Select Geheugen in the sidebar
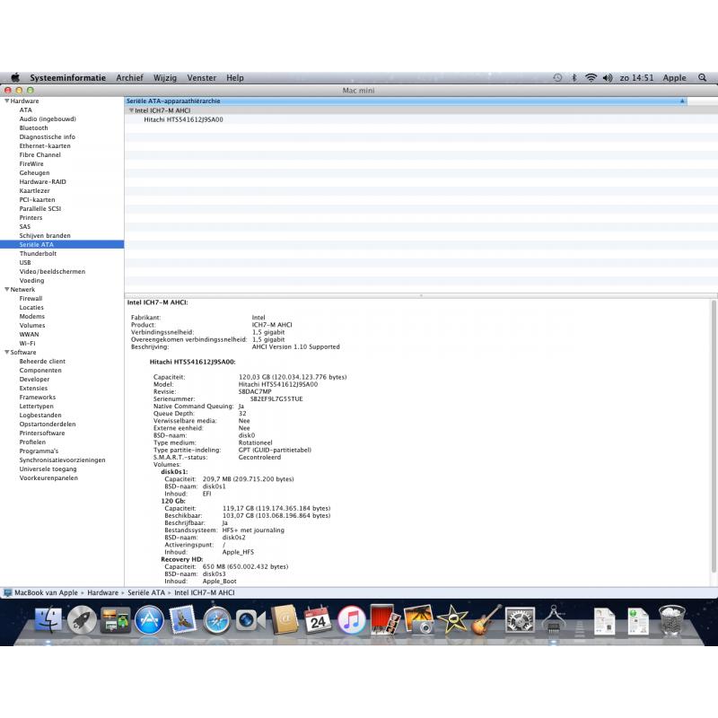The image size is (718, 718). 34,172
